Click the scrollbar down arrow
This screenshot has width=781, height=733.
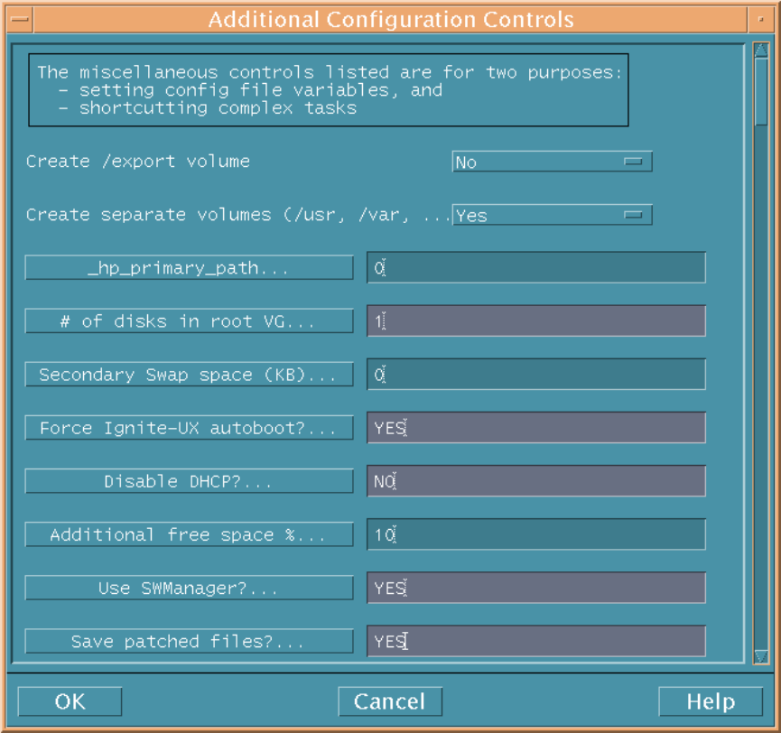click(x=761, y=656)
